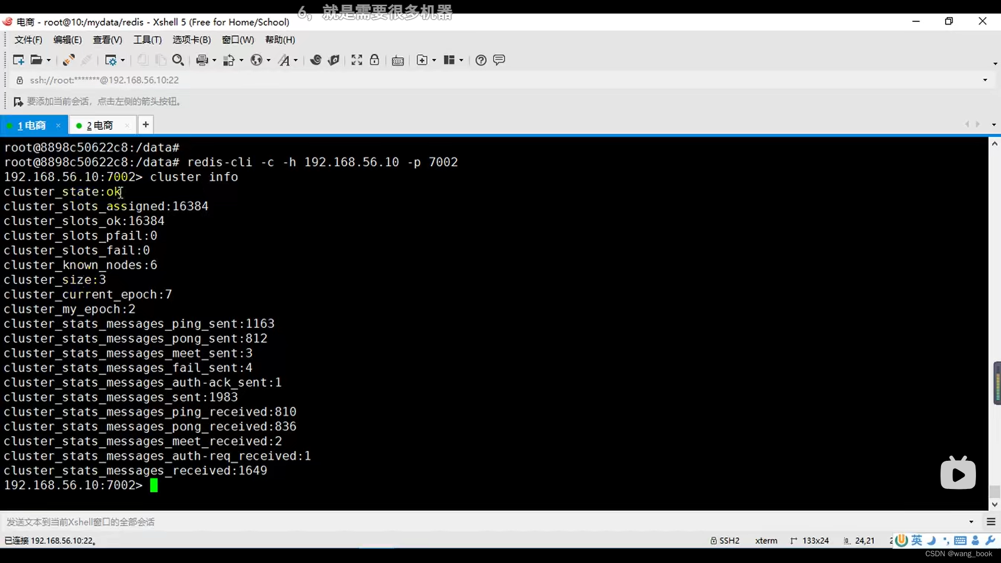Image resolution: width=1001 pixels, height=563 pixels.
Task: Expand compose bar target dropdown arrow
Action: [x=971, y=522]
